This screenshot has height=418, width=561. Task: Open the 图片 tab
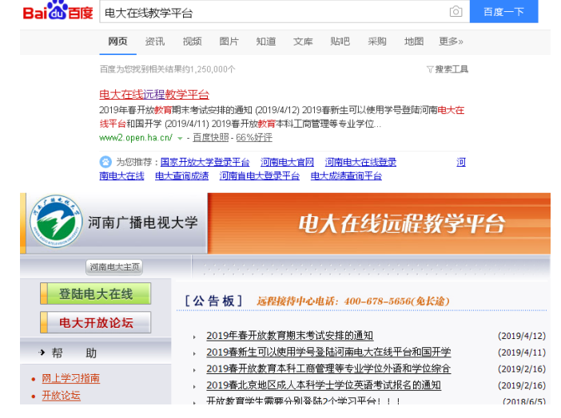[x=229, y=41]
